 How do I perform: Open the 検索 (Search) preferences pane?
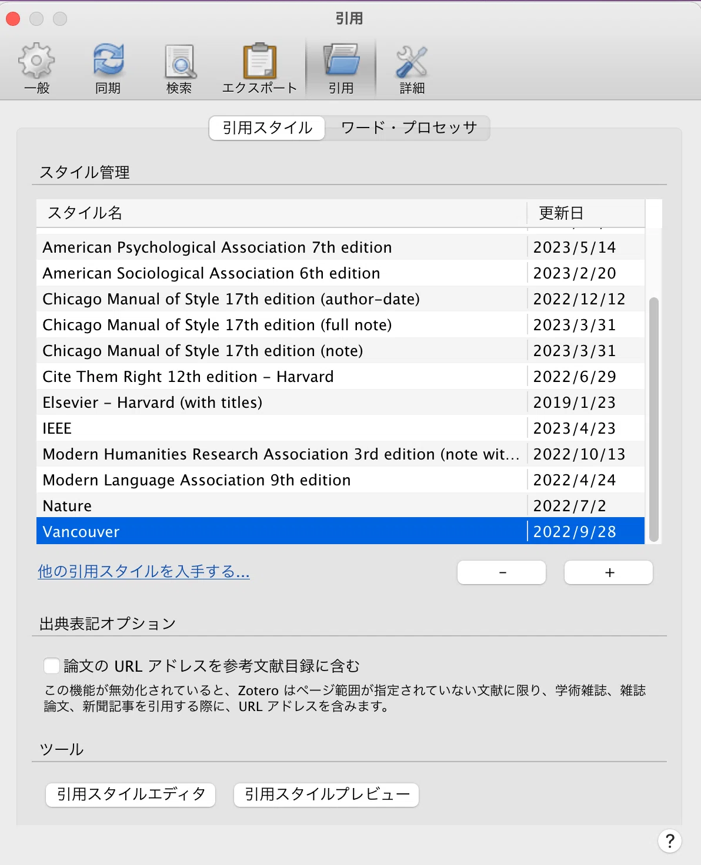coord(179,68)
